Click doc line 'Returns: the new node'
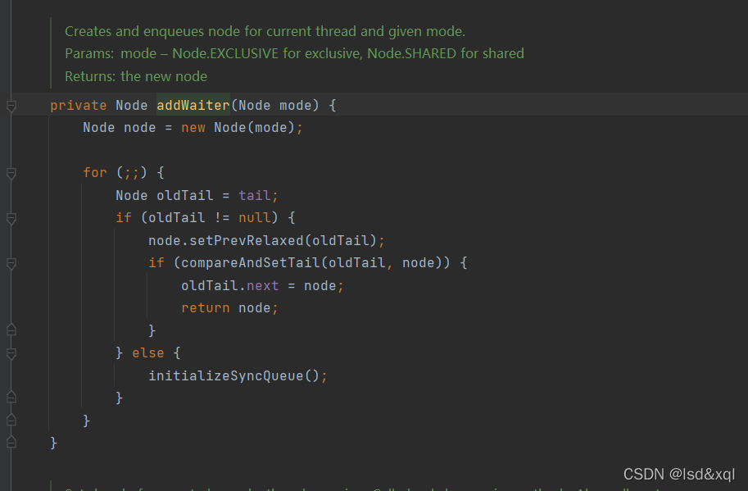This screenshot has width=748, height=491. tap(136, 76)
